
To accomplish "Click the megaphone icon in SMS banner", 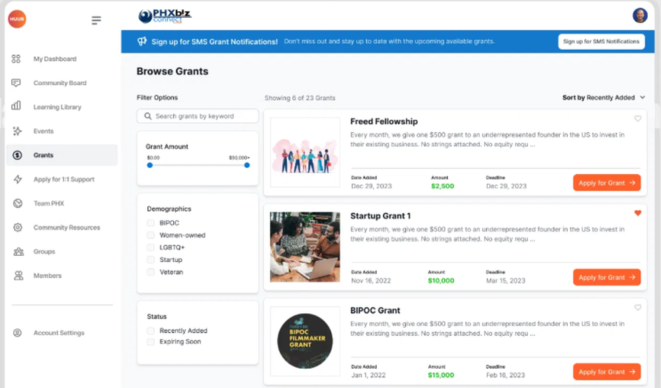I will [x=142, y=42].
